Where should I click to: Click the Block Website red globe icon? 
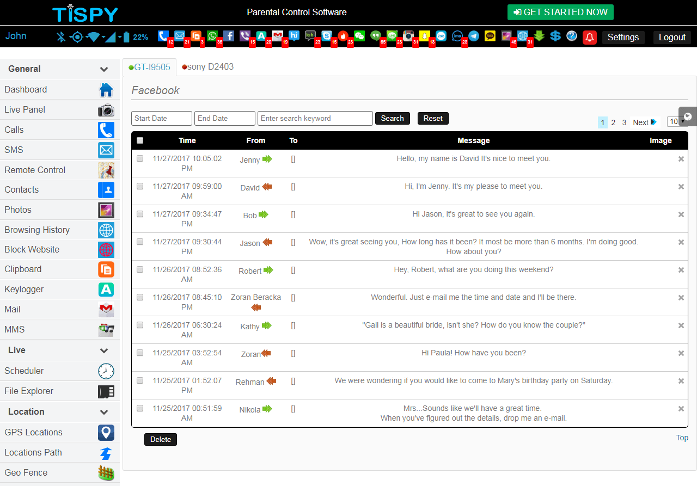106,250
